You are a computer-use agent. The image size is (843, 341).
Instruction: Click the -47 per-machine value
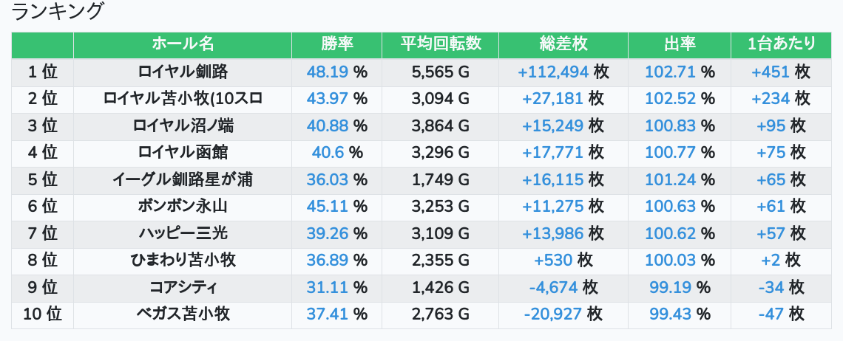[771, 314]
